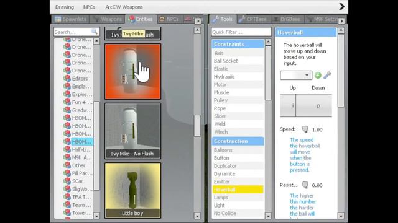Pick the Pulley tool
This screenshot has height=223, width=398.
coord(238,100)
